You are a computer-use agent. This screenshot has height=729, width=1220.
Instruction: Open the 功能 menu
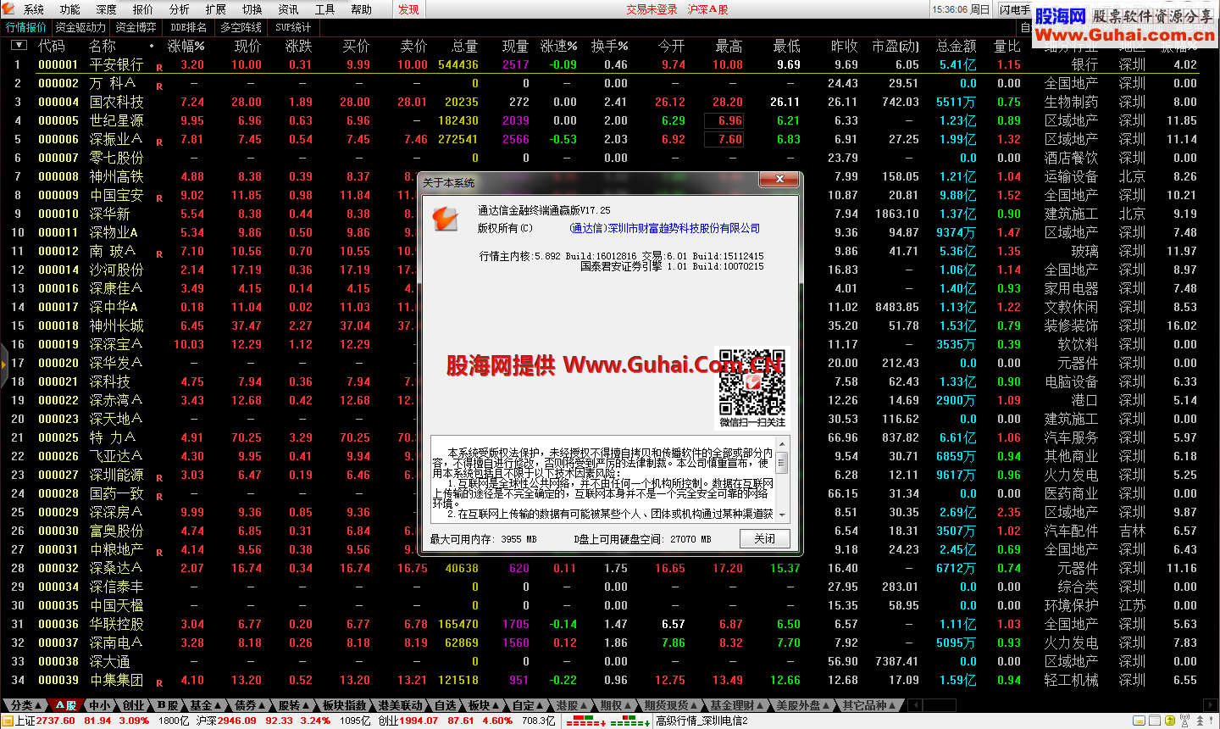click(70, 9)
